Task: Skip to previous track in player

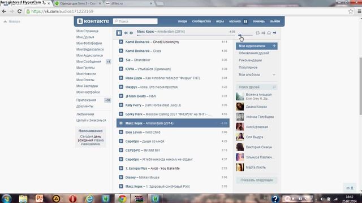Action: (x=126, y=33)
